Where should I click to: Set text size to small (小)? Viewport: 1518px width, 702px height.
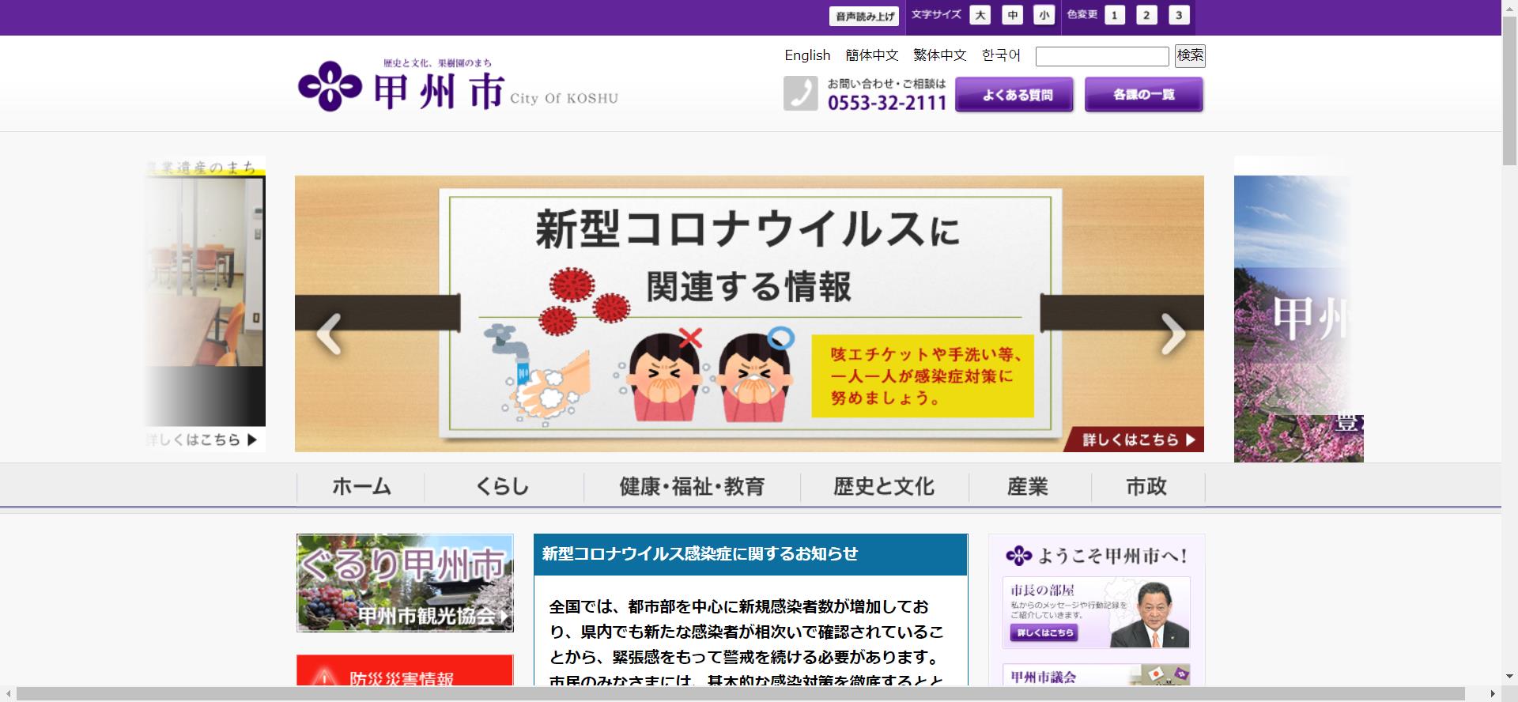pyautogui.click(x=1044, y=15)
